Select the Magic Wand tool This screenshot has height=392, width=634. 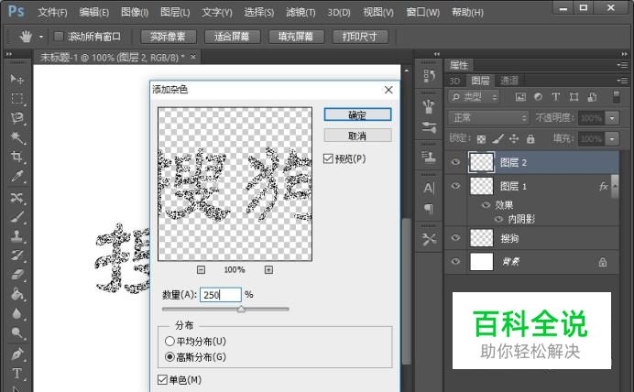16,137
